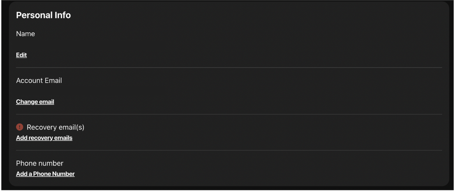
Task: Click the divider line below the Edit link
Action: click(229, 68)
